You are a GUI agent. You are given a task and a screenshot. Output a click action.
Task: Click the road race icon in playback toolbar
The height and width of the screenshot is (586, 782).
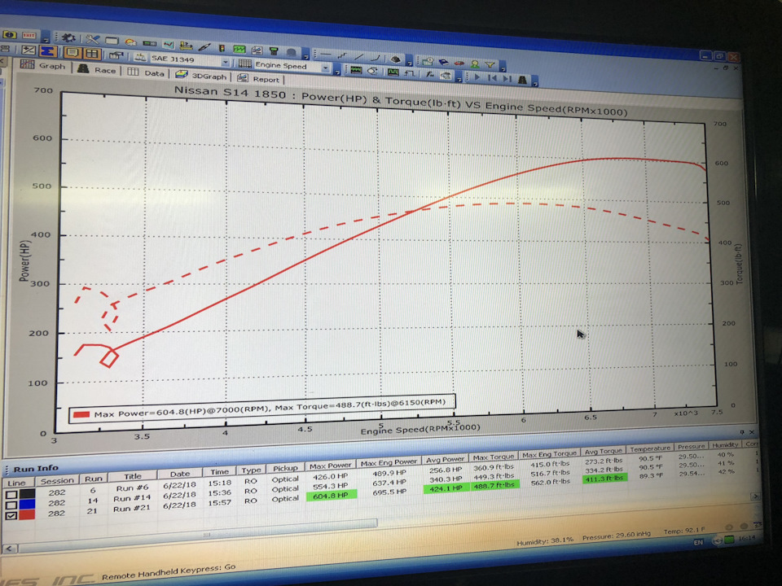point(522,80)
